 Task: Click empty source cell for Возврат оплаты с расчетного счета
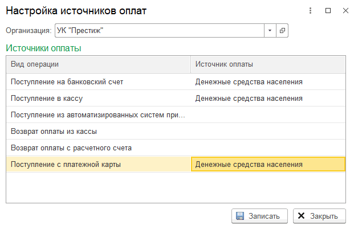pos(268,148)
